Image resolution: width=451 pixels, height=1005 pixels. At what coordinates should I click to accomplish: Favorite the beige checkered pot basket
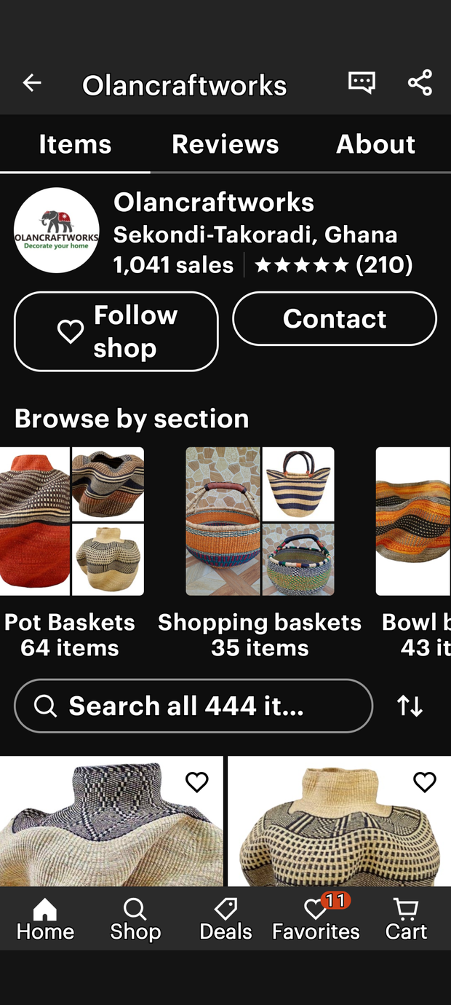[x=425, y=782]
